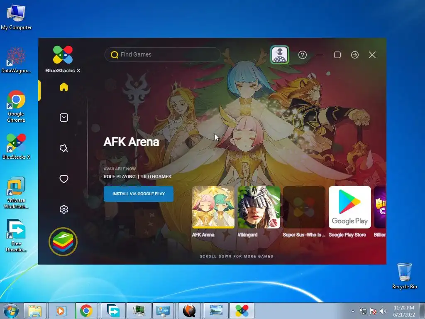Open the resource monitor taskbar icon

pyautogui.click(x=139, y=311)
